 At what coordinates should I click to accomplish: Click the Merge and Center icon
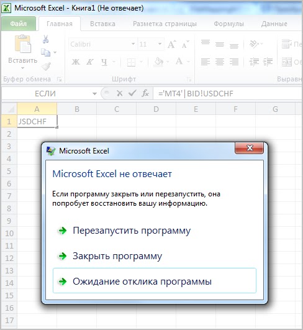pos(287,62)
